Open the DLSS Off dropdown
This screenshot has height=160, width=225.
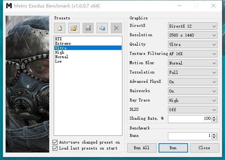(x=193, y=110)
